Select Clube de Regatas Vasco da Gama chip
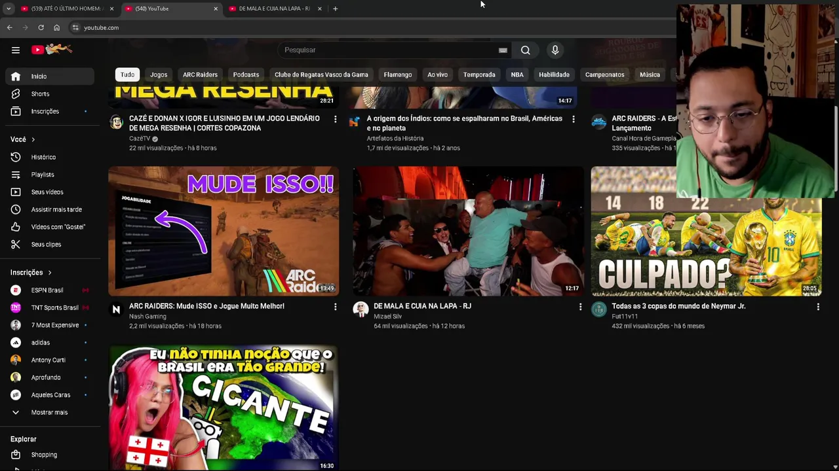Image resolution: width=839 pixels, height=471 pixels. pyautogui.click(x=321, y=75)
